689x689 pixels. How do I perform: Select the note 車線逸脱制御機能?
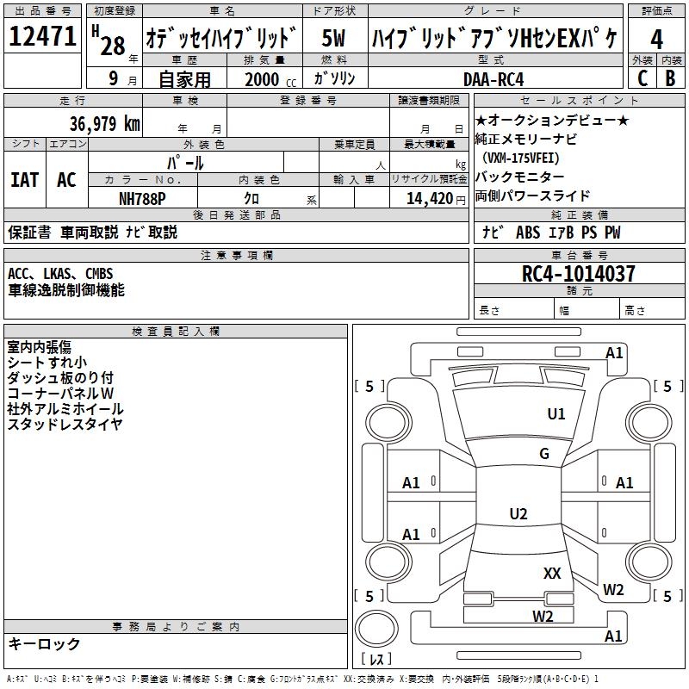(66, 290)
